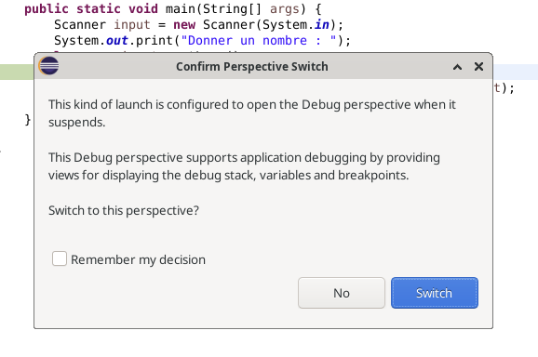This screenshot has height=357, width=538.
Task: Click the new keyword in the code editor
Action: (x=184, y=25)
